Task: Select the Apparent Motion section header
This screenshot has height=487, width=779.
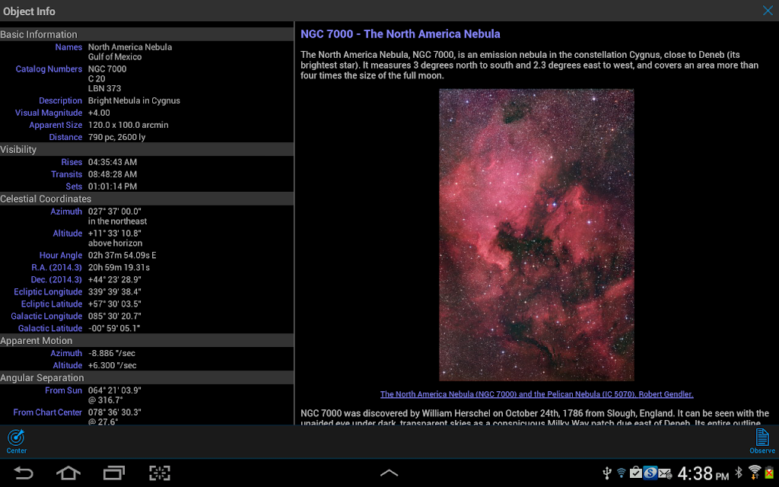Action: [x=147, y=340]
